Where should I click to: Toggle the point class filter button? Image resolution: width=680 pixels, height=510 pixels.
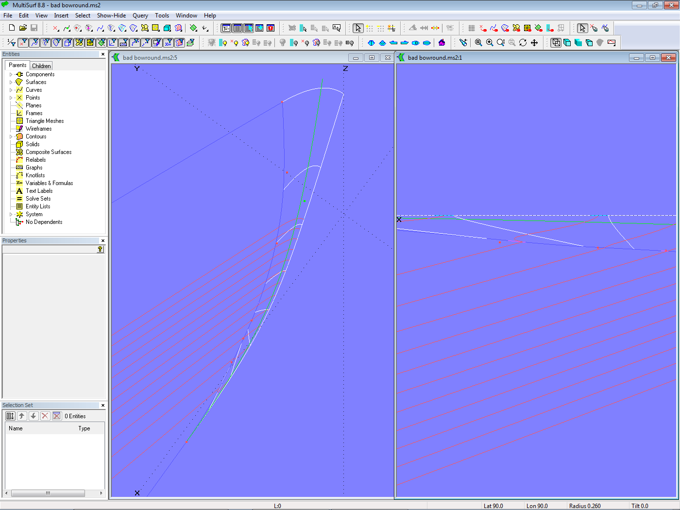click(23, 43)
